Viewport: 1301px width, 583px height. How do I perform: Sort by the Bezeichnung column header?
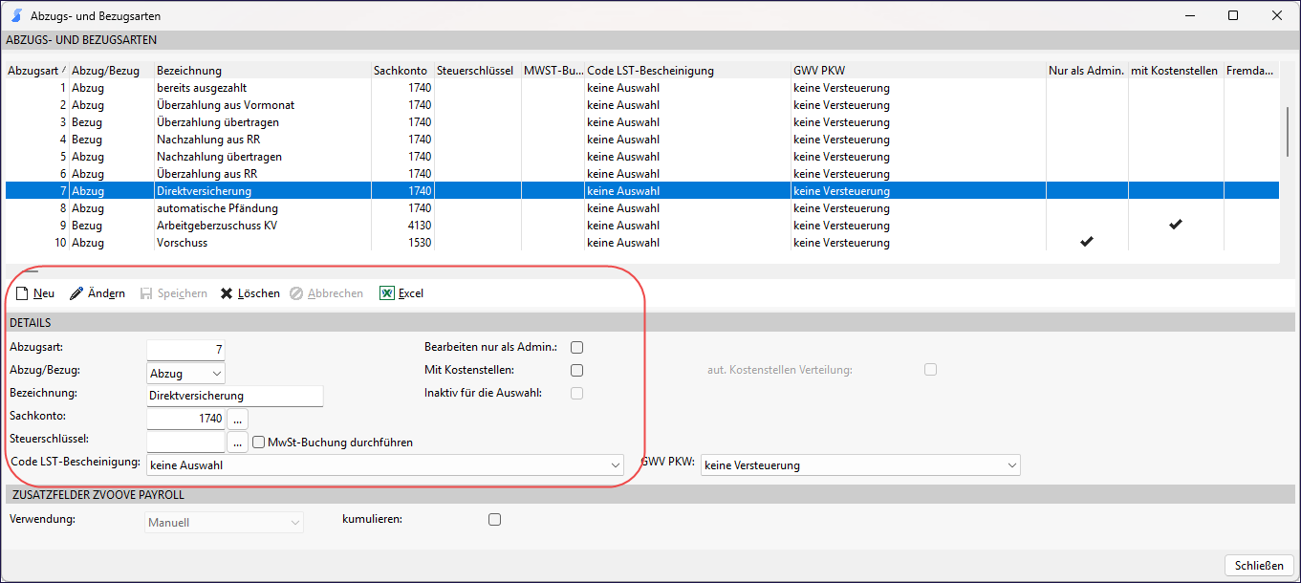pyautogui.click(x=262, y=71)
